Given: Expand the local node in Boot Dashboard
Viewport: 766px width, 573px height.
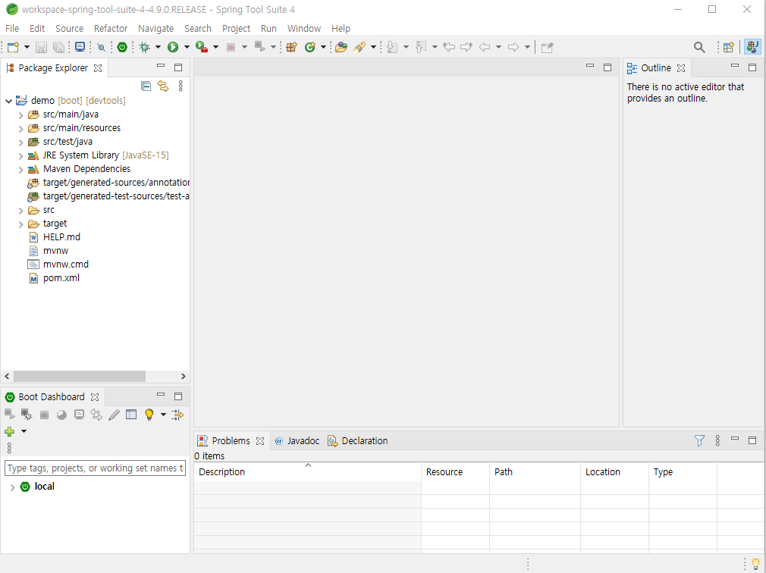Looking at the screenshot, I should tap(12, 487).
